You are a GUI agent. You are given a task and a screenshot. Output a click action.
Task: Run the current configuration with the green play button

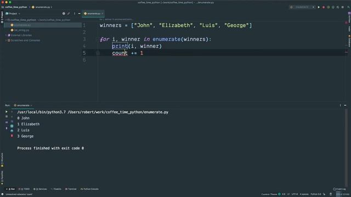coord(319,7)
